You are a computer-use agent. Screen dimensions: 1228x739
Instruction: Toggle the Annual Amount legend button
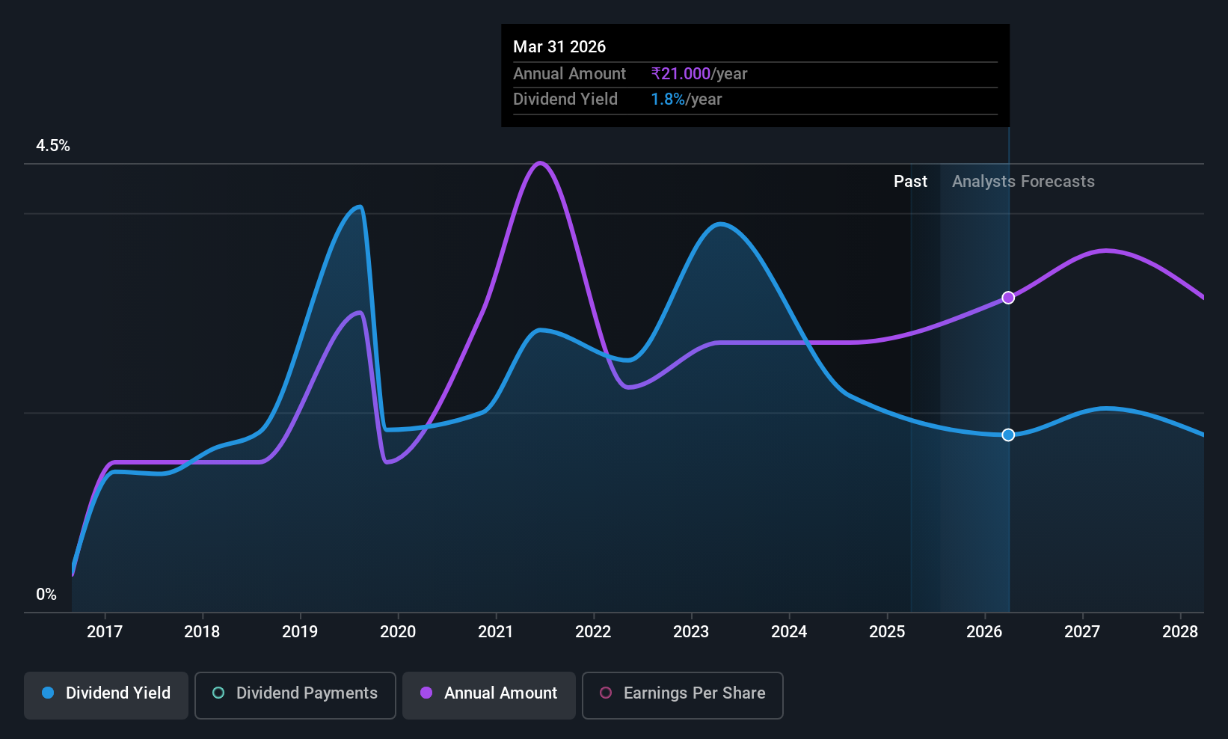coord(489,696)
